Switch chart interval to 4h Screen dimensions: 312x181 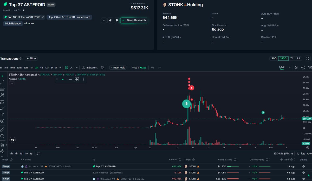(41, 68)
